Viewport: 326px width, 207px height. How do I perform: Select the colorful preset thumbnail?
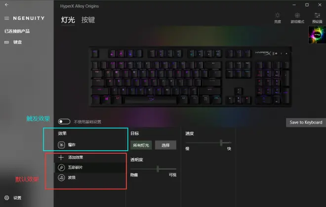pos(317,35)
